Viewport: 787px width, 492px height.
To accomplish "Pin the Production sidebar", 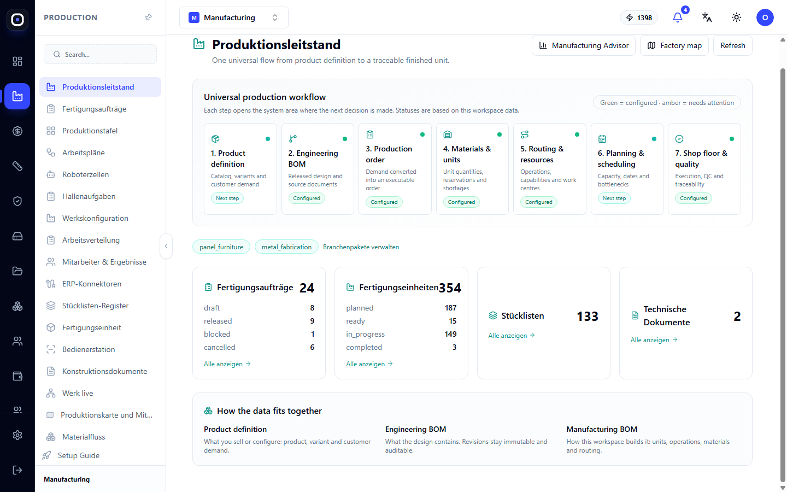I will (148, 17).
